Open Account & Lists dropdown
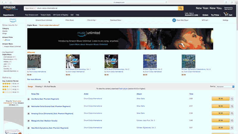 192,15
